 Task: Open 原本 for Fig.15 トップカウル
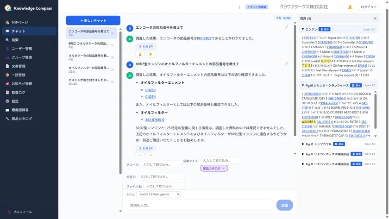click(339, 144)
